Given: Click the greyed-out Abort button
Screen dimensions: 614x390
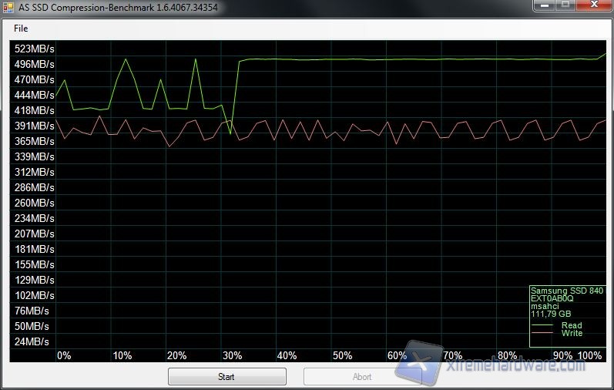Looking at the screenshot, I should 362,377.
